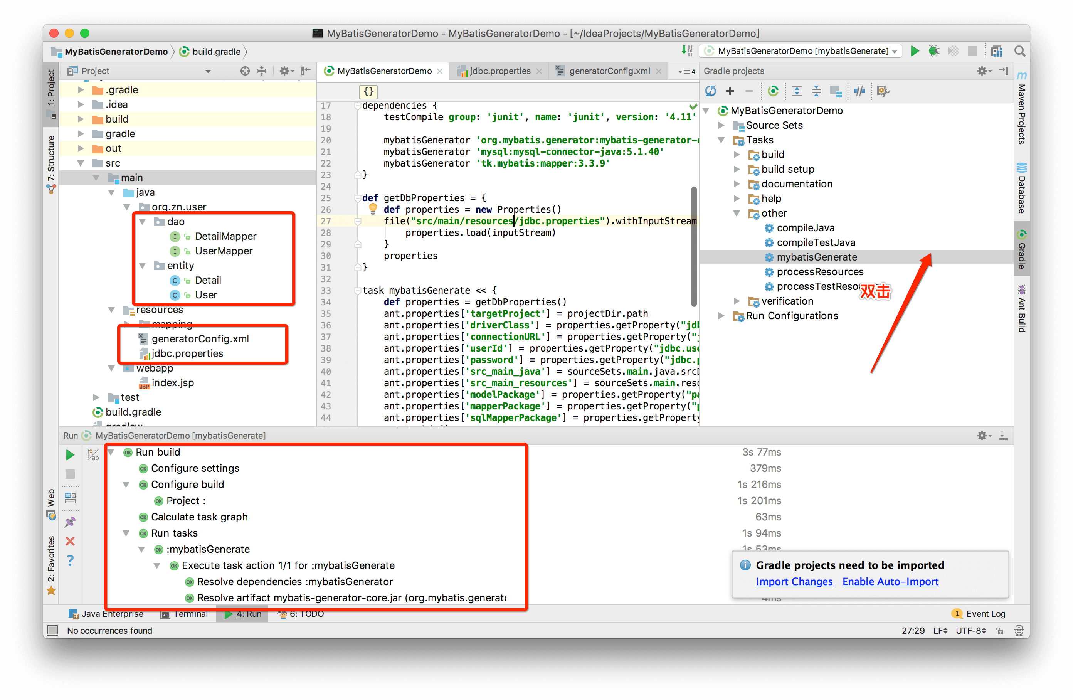The height and width of the screenshot is (700, 1073).
Task: Hide the Gradle projects panel
Action: pos(1004,71)
